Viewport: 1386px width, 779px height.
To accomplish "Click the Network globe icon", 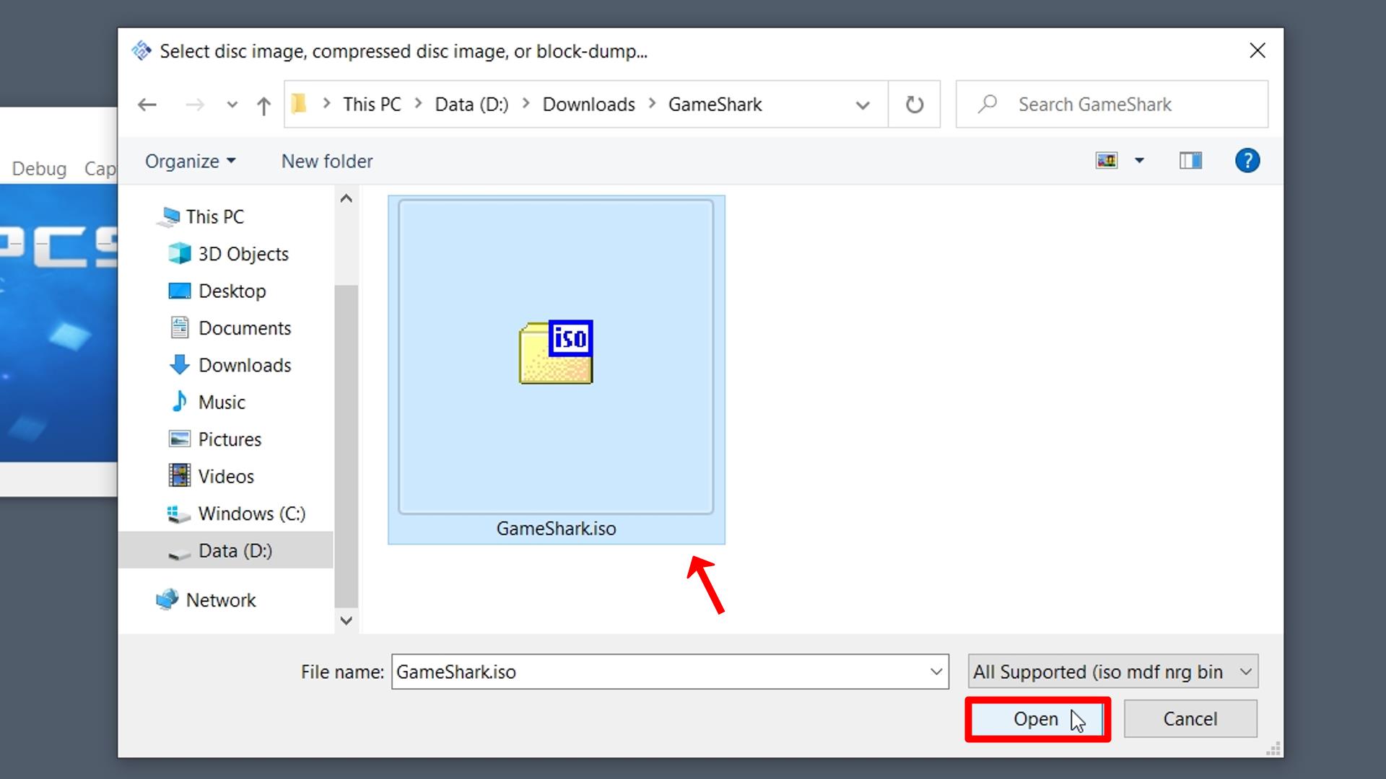I will 167,599.
